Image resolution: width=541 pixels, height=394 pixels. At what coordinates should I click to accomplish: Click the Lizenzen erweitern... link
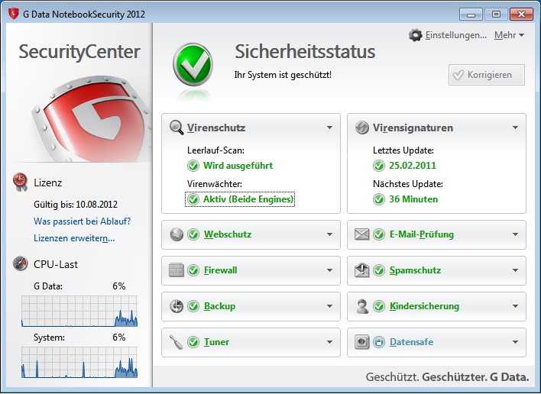74,238
